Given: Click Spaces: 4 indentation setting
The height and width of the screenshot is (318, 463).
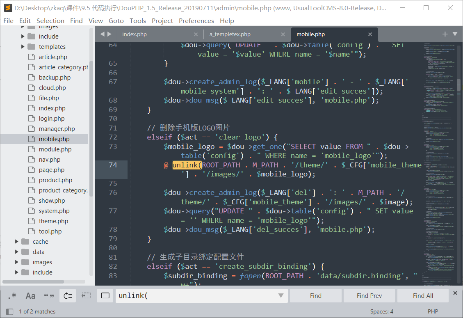Looking at the screenshot, I should [x=381, y=311].
